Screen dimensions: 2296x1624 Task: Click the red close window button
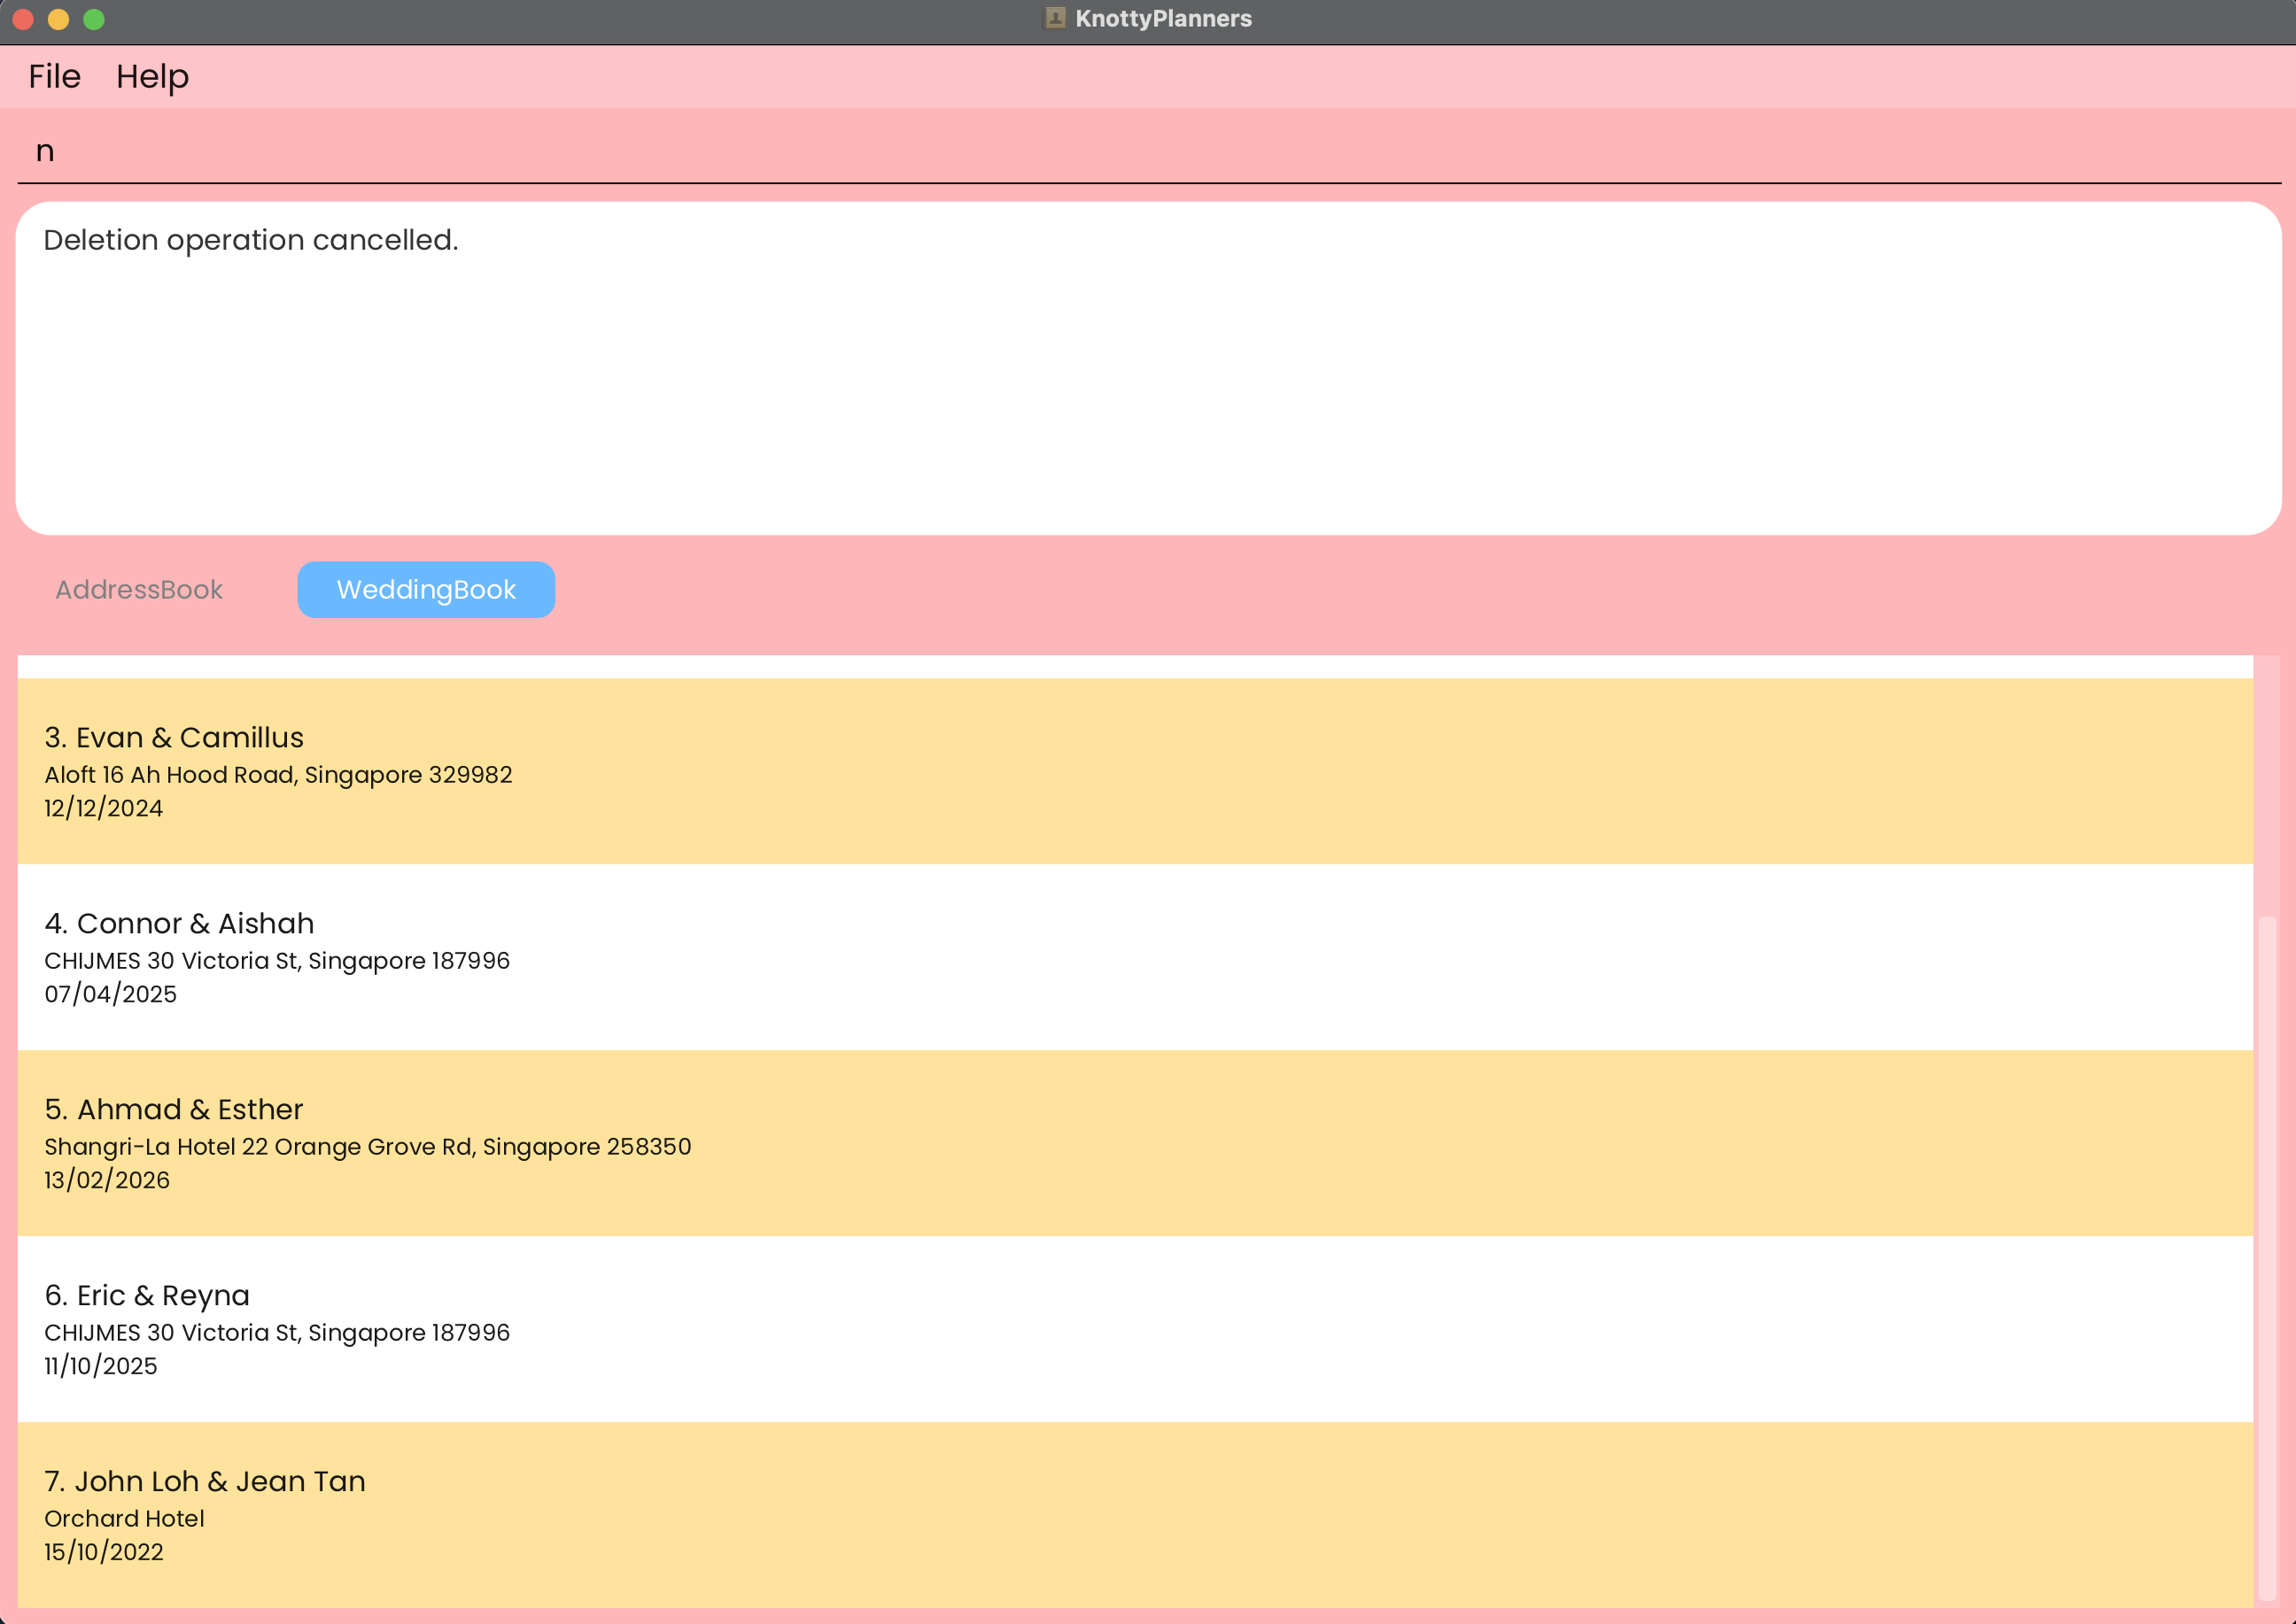click(x=23, y=19)
